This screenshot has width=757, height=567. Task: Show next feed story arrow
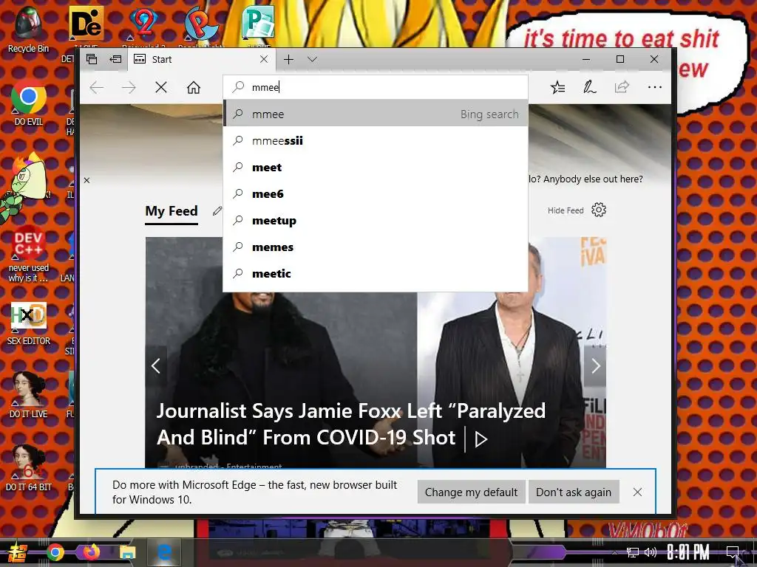click(595, 366)
